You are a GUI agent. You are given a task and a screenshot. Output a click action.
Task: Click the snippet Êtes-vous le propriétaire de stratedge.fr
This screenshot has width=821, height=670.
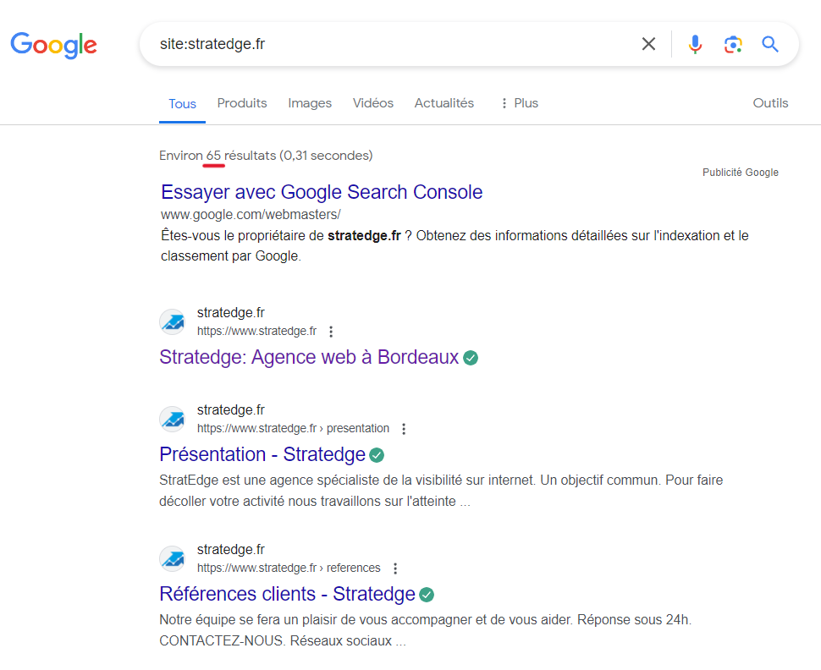pos(455,246)
